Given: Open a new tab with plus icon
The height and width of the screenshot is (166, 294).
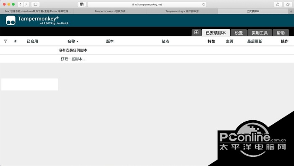Looking at the screenshot, I should pos(291,11).
